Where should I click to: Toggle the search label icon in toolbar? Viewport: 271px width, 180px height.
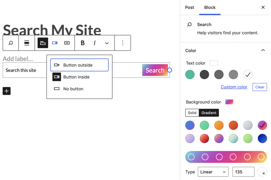[43, 43]
